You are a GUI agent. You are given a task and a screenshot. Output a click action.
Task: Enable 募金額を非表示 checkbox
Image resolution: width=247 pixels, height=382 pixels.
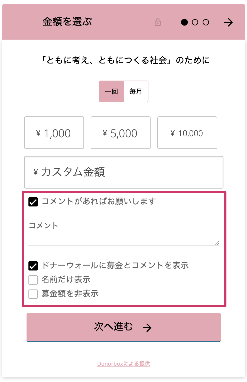pyautogui.click(x=33, y=294)
